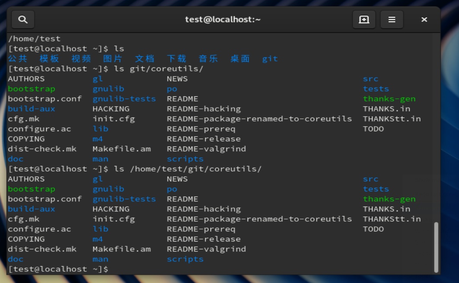This screenshot has height=283, width=459.
Task: Click AUTHORS in the first listing
Action: 26,79
